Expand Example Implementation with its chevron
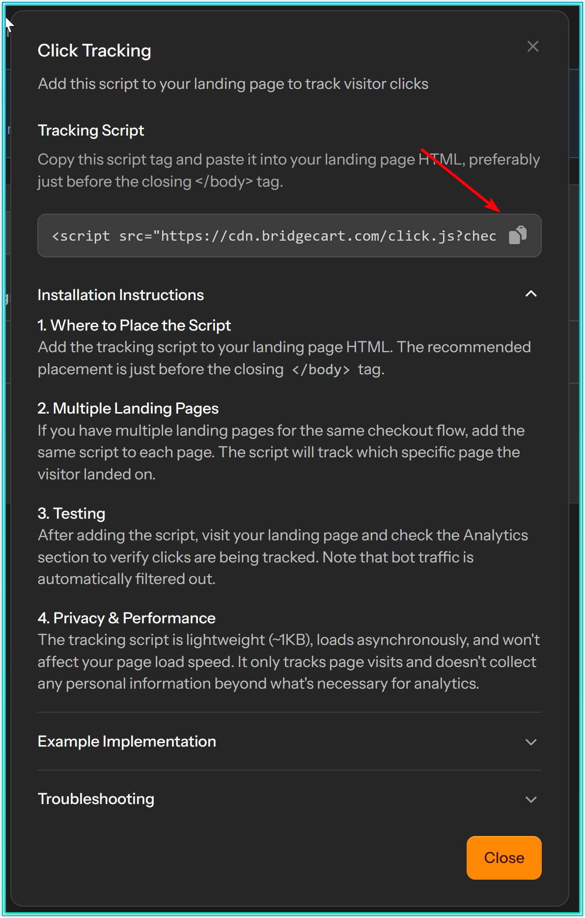 530,742
